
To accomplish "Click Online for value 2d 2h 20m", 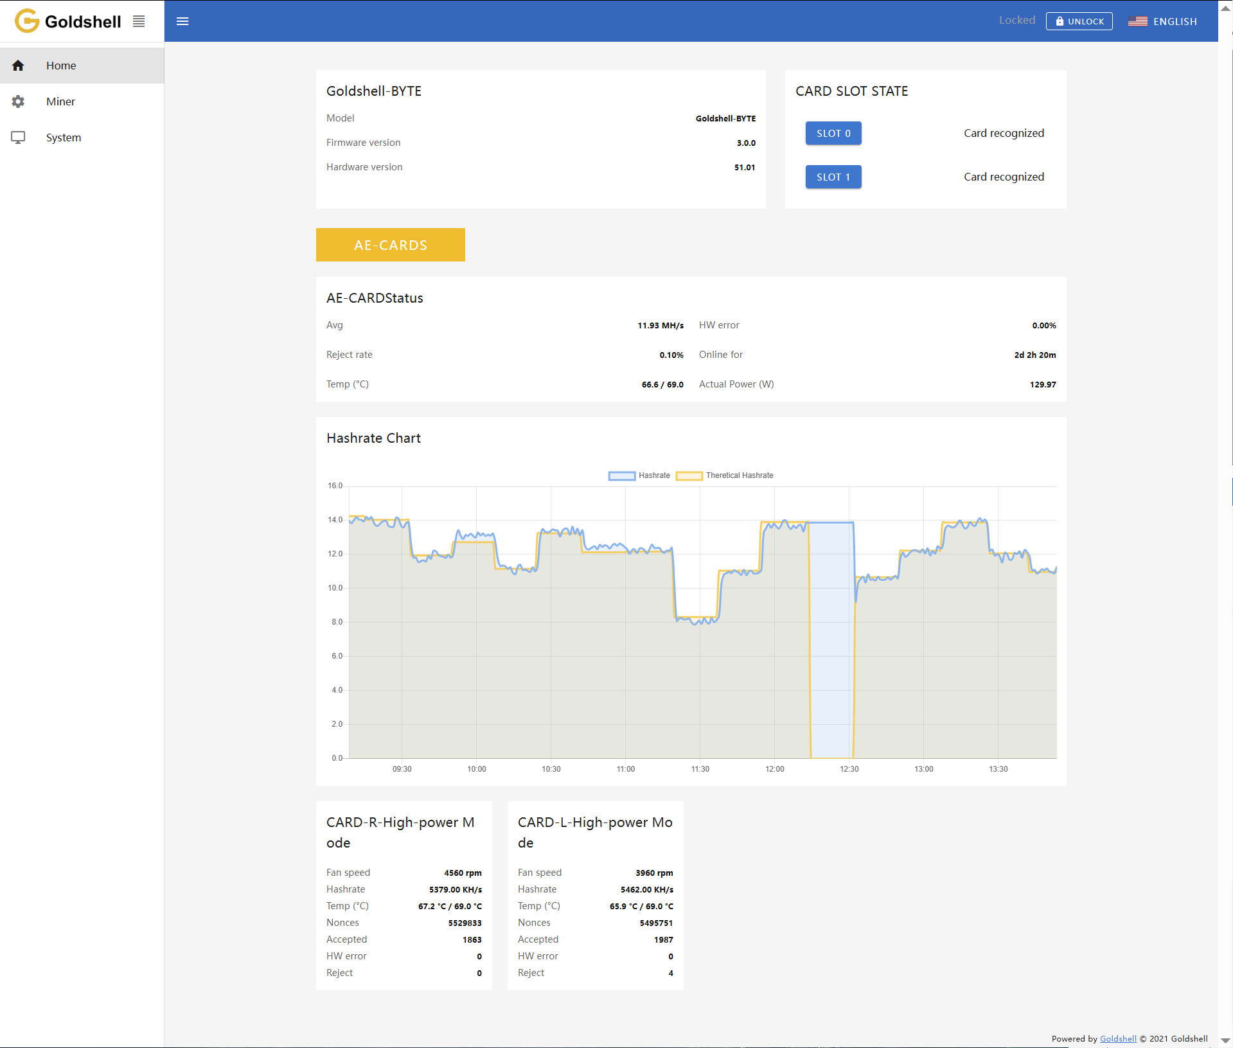I will 1035,355.
